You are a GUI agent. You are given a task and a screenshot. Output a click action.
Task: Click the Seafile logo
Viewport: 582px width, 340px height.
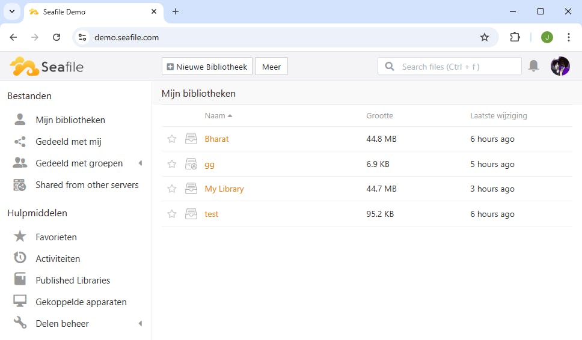[46, 66]
